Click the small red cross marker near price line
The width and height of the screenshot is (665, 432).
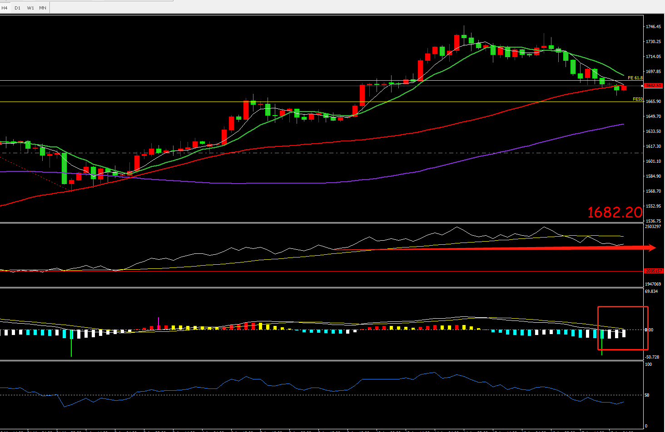(x=610, y=84)
